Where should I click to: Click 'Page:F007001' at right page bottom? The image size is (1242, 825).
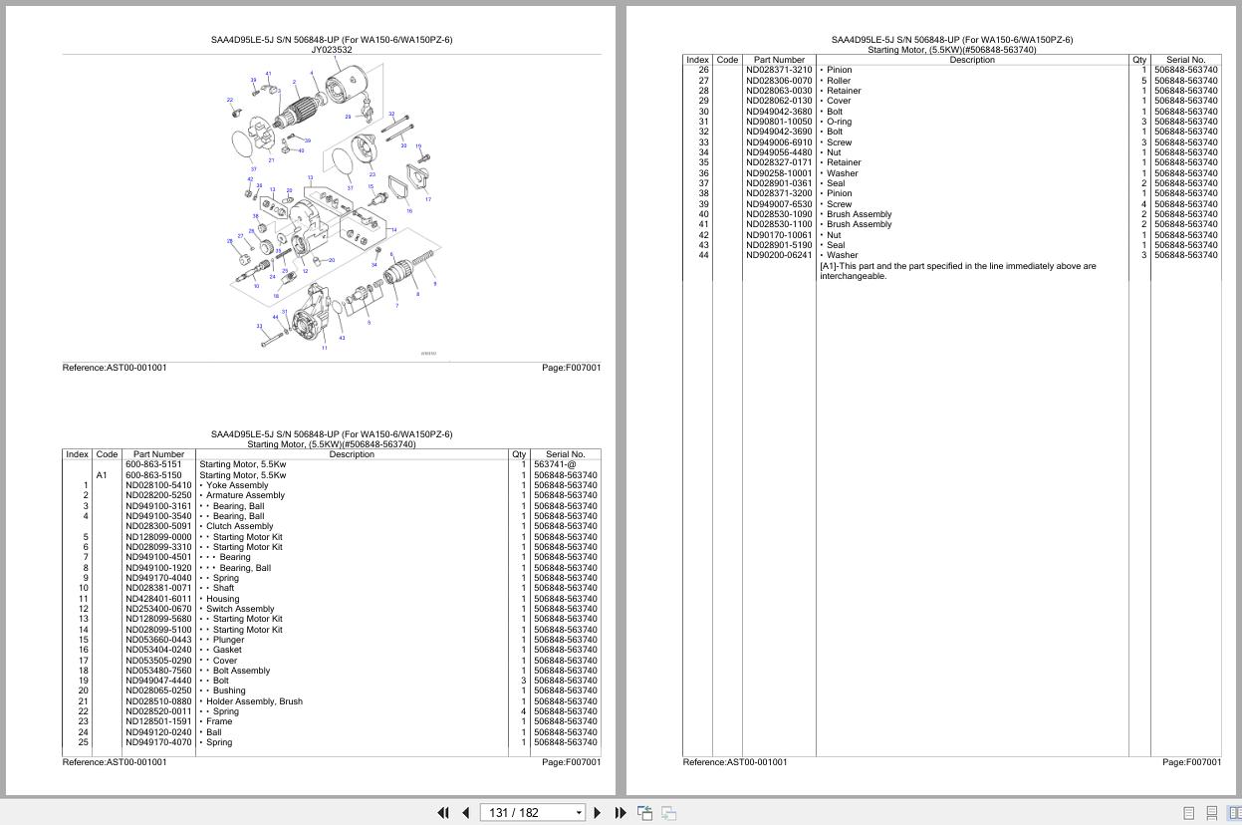tap(1191, 762)
